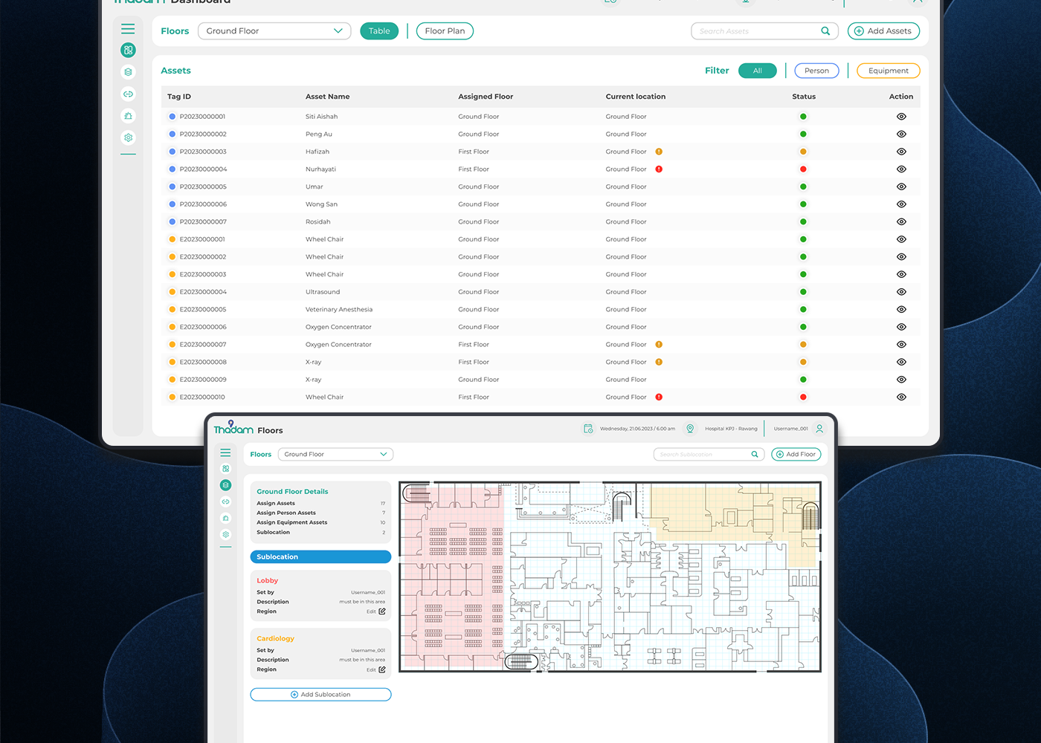Click the layers icon in Dashboard sidebar
1041x743 pixels.
coord(129,72)
